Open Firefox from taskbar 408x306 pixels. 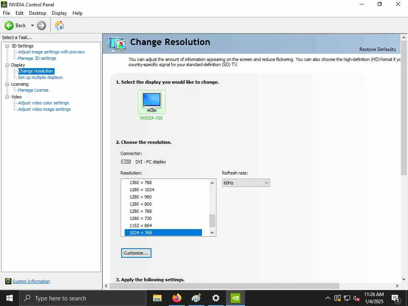click(177, 298)
